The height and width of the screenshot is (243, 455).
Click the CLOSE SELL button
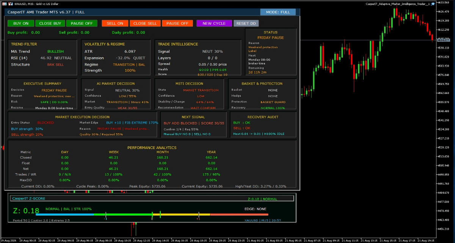point(145,24)
